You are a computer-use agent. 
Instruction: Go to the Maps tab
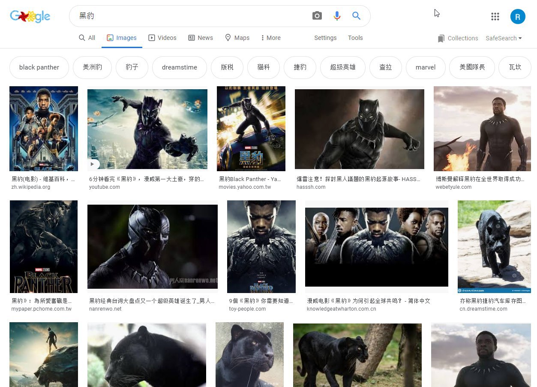[x=237, y=38]
